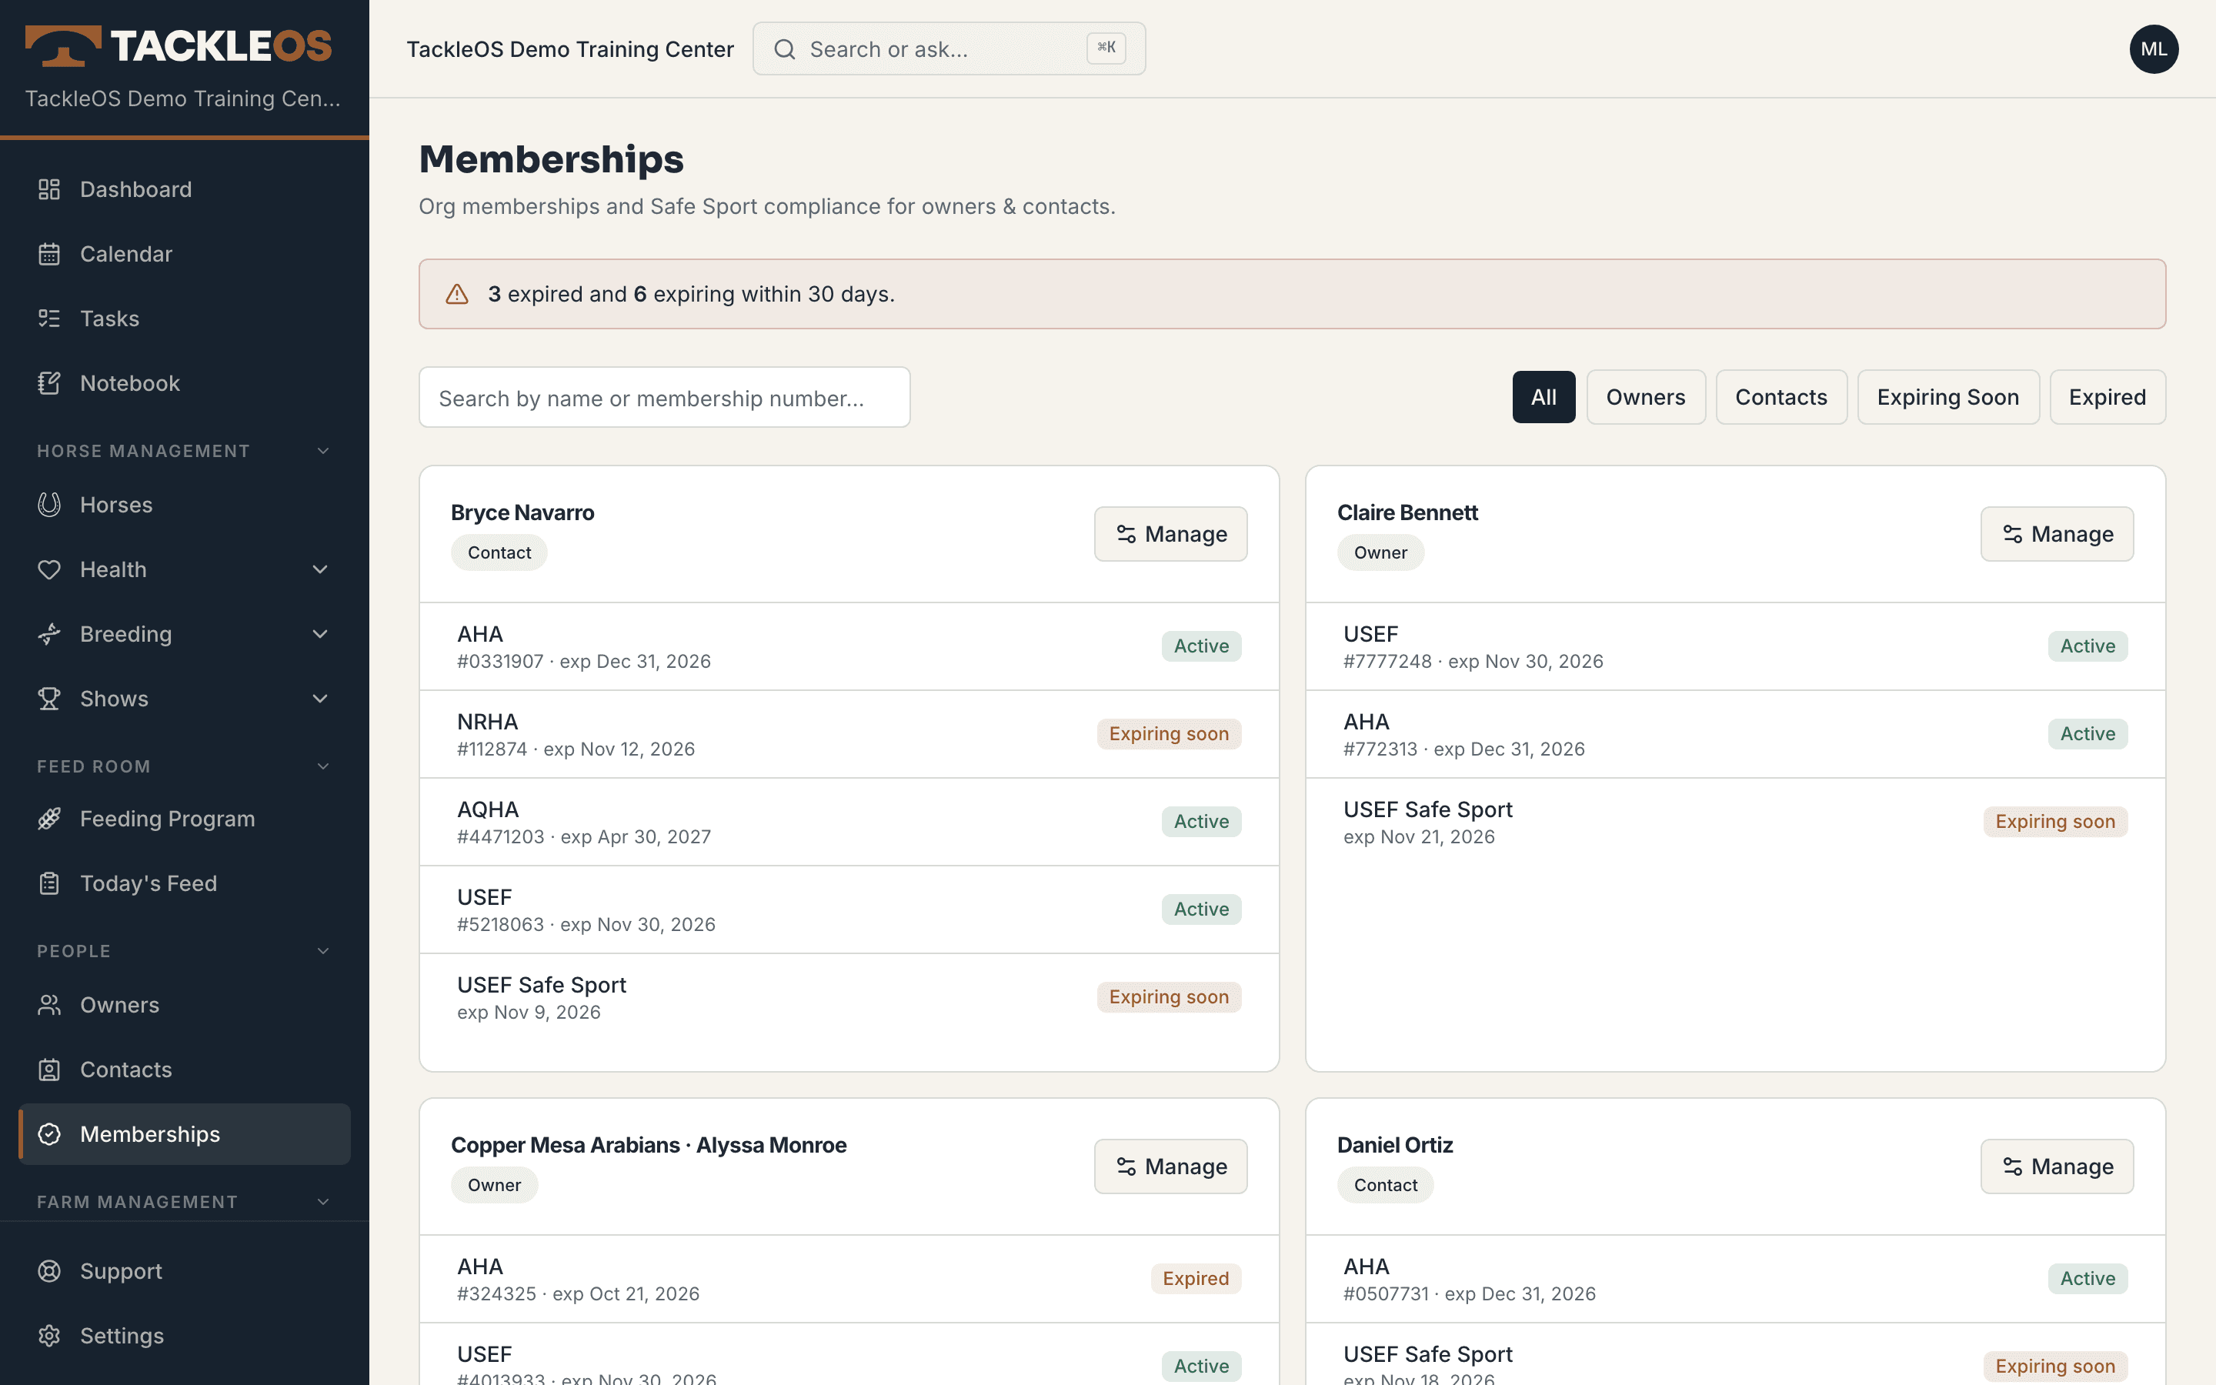Screen dimensions: 2216x1385
Task: Expand the Shows submenu chevron
Action: tap(321, 699)
